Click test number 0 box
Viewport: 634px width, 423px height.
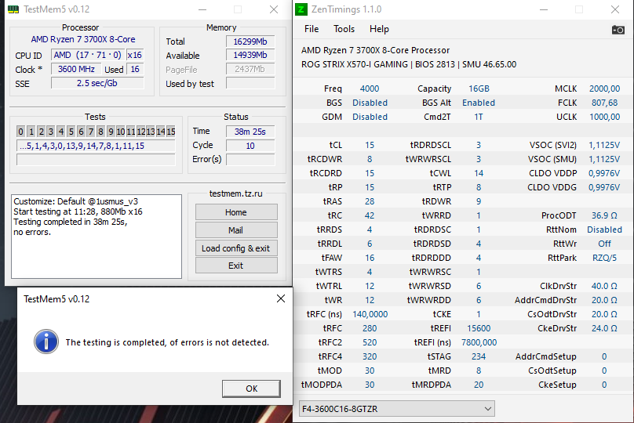[x=21, y=132]
